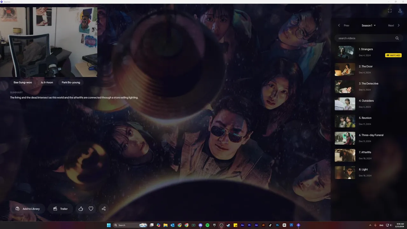The height and width of the screenshot is (229, 407).
Task: Expand hidden system tray icons chevron
Action: [x=370, y=225]
